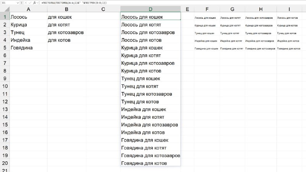Click cell D4 'Лосось для котов'
306x172 pixels.
[150, 40]
